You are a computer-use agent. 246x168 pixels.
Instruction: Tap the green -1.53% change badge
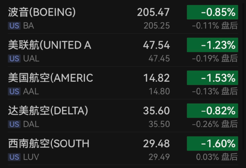point(212,78)
